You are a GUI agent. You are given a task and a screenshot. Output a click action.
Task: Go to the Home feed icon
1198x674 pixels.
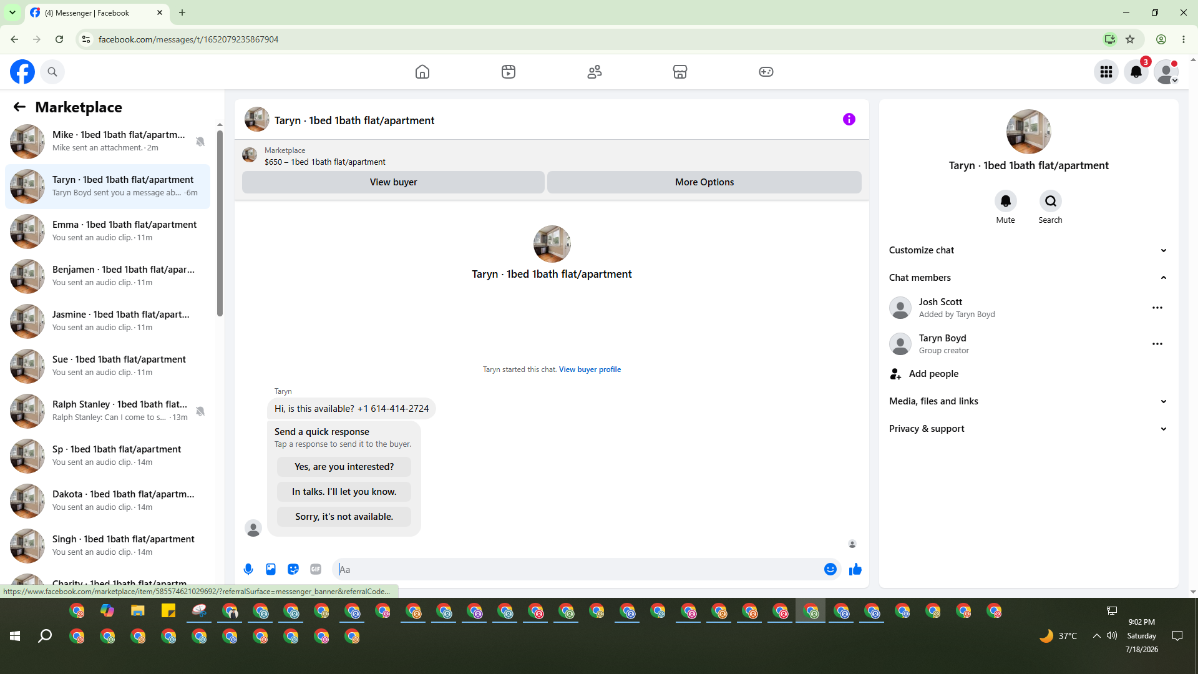422,72
